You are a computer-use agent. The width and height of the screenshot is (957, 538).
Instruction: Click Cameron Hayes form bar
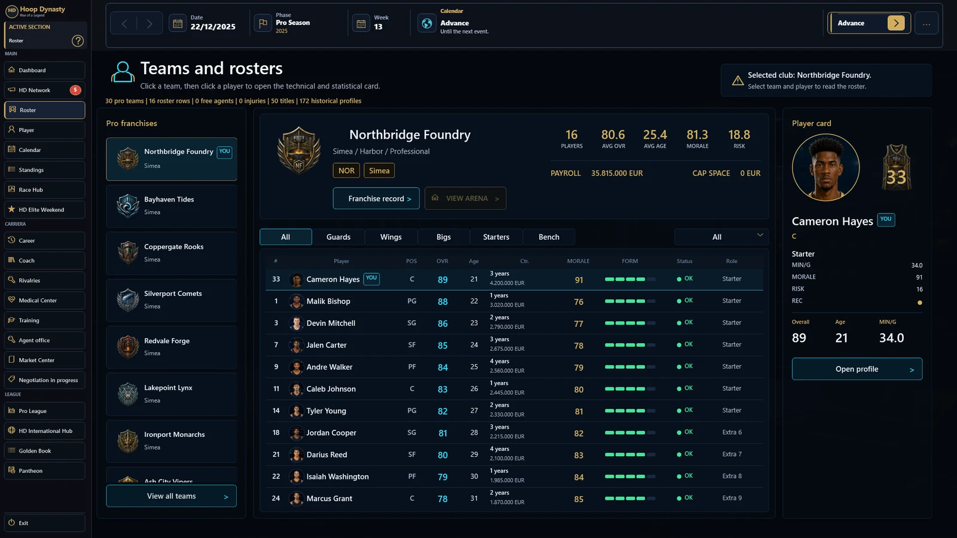point(630,279)
